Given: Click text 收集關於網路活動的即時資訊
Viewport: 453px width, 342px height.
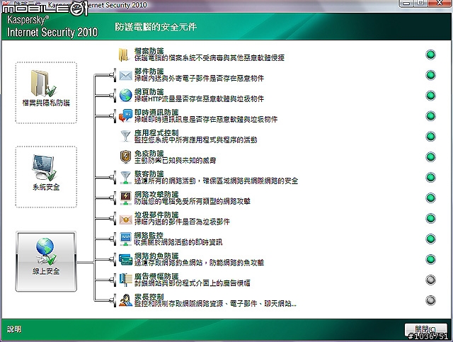Looking at the screenshot, I should 178,242.
